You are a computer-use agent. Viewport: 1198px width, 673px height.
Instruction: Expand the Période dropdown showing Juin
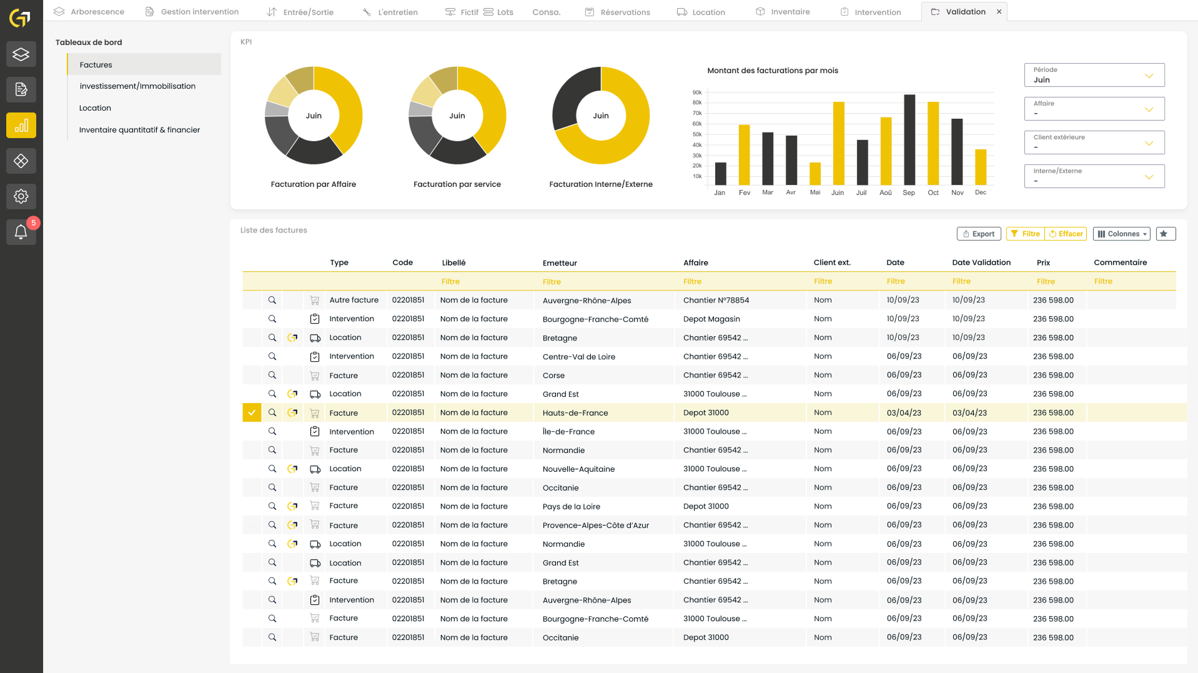[1094, 76]
